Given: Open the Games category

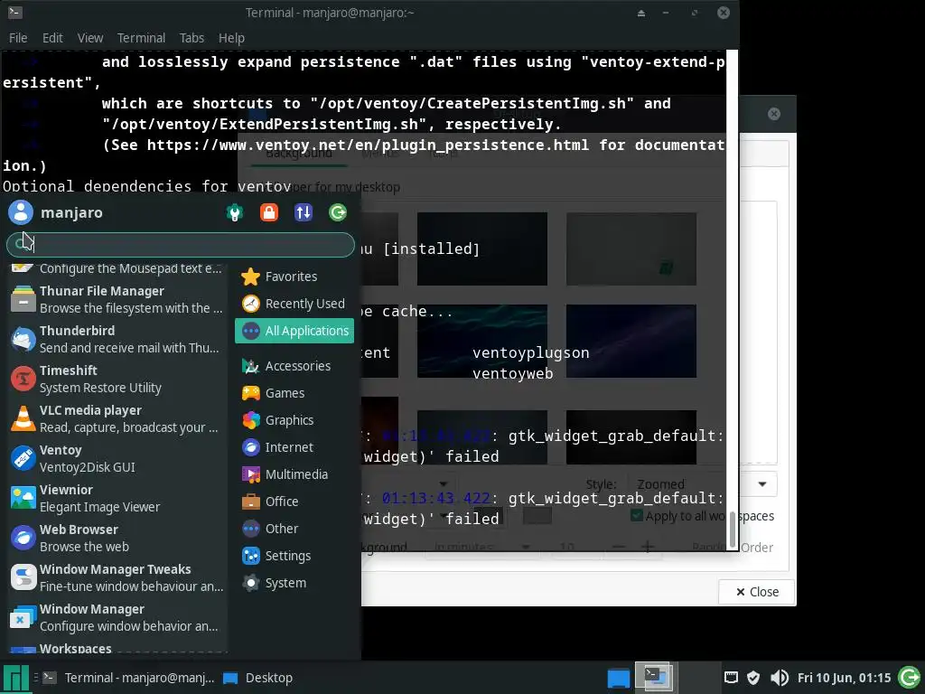Looking at the screenshot, I should (294, 393).
